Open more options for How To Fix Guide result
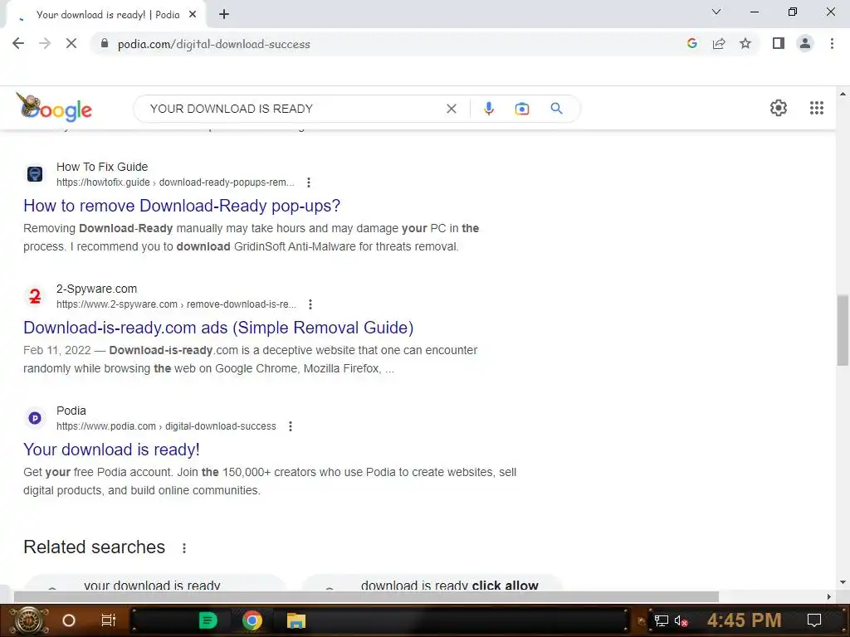This screenshot has width=850, height=637. 309,182
